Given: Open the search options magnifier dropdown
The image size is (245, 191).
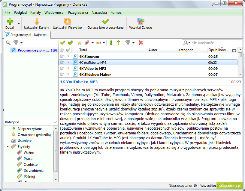Looking at the screenshot, I should (x=187, y=43).
